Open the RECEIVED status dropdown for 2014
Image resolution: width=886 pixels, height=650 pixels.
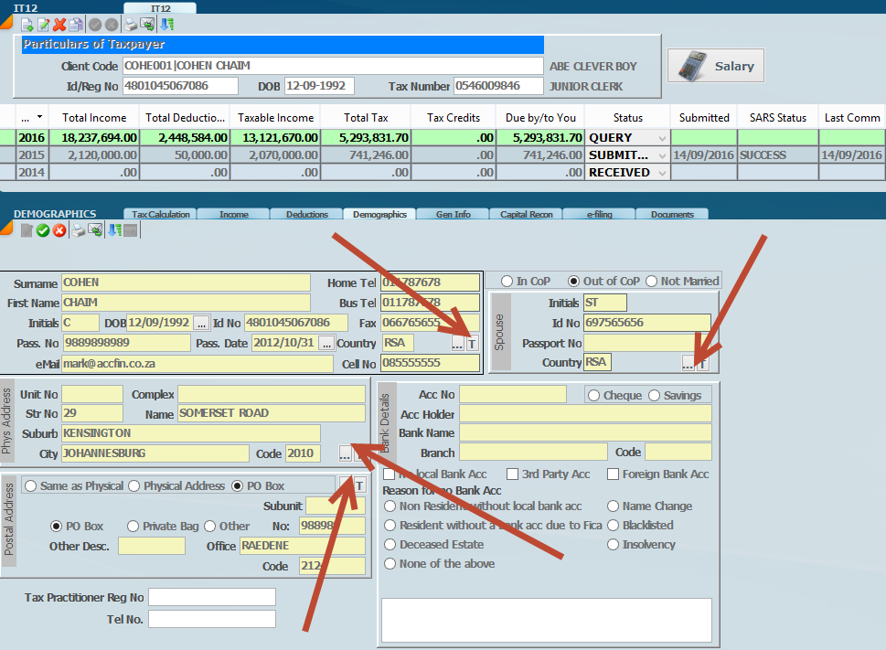[662, 173]
